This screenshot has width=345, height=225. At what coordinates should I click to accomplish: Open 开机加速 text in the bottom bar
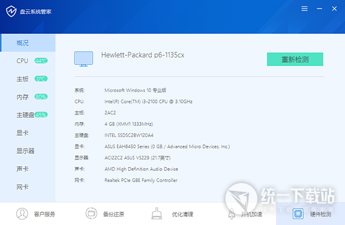[x=251, y=214]
